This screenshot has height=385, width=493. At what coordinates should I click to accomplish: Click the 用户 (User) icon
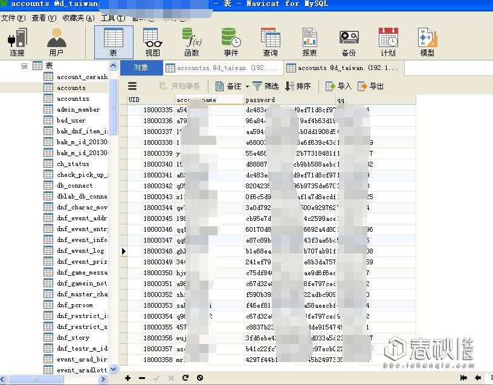56,42
